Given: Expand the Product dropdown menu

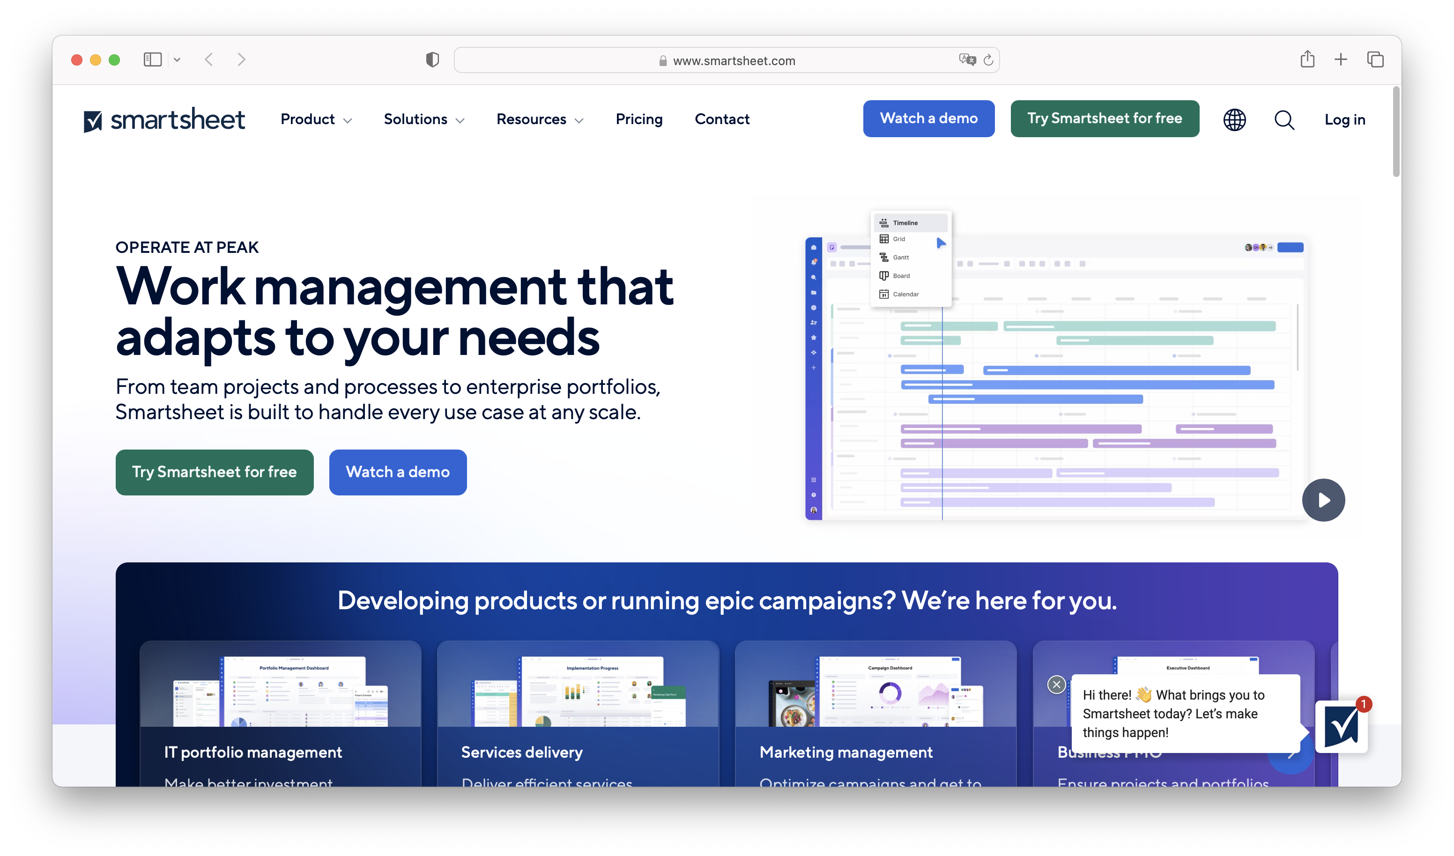Looking at the screenshot, I should 316,119.
